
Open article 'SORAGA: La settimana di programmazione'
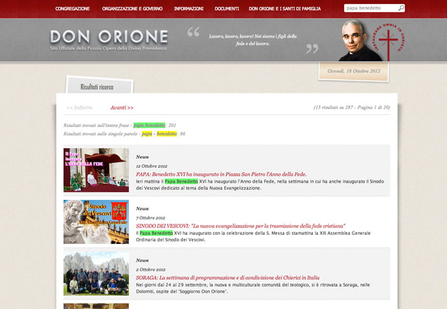(227, 278)
